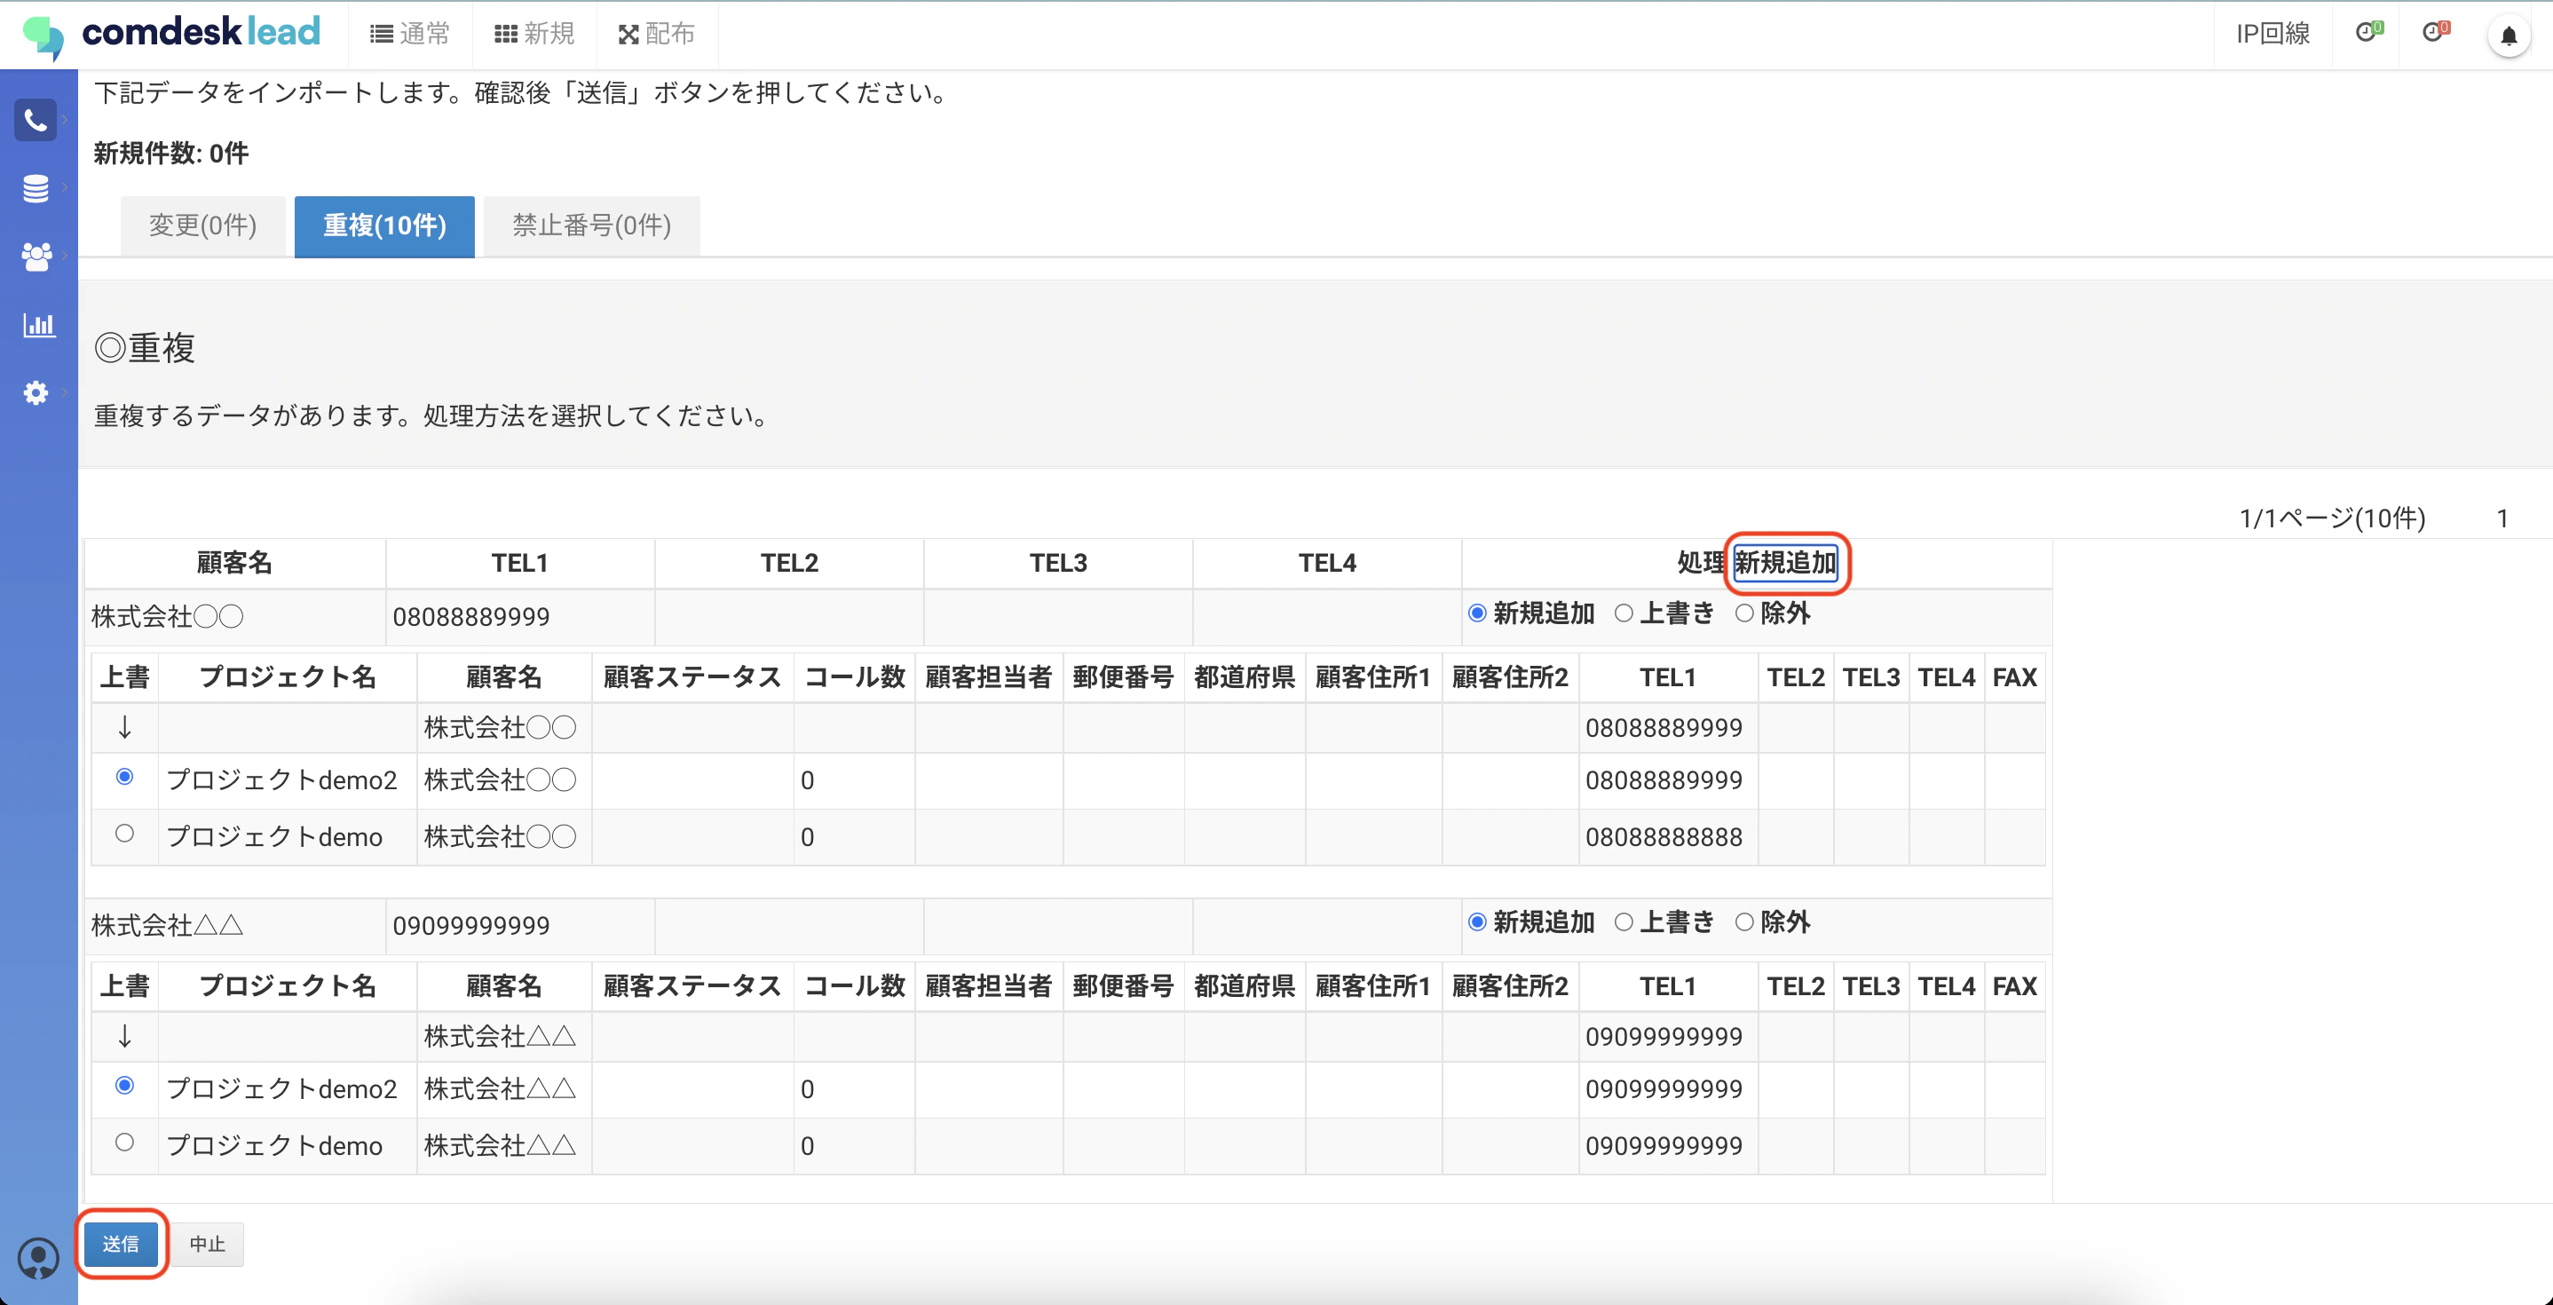
Task: Click the red-badge clock icon
Action: [x=2435, y=33]
